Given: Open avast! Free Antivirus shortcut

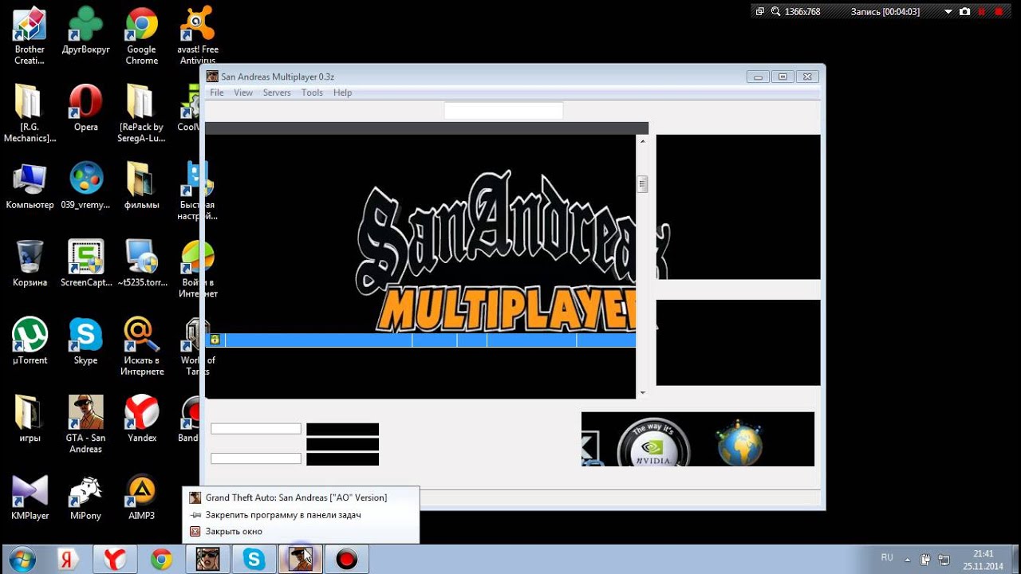Looking at the screenshot, I should pyautogui.click(x=199, y=37).
